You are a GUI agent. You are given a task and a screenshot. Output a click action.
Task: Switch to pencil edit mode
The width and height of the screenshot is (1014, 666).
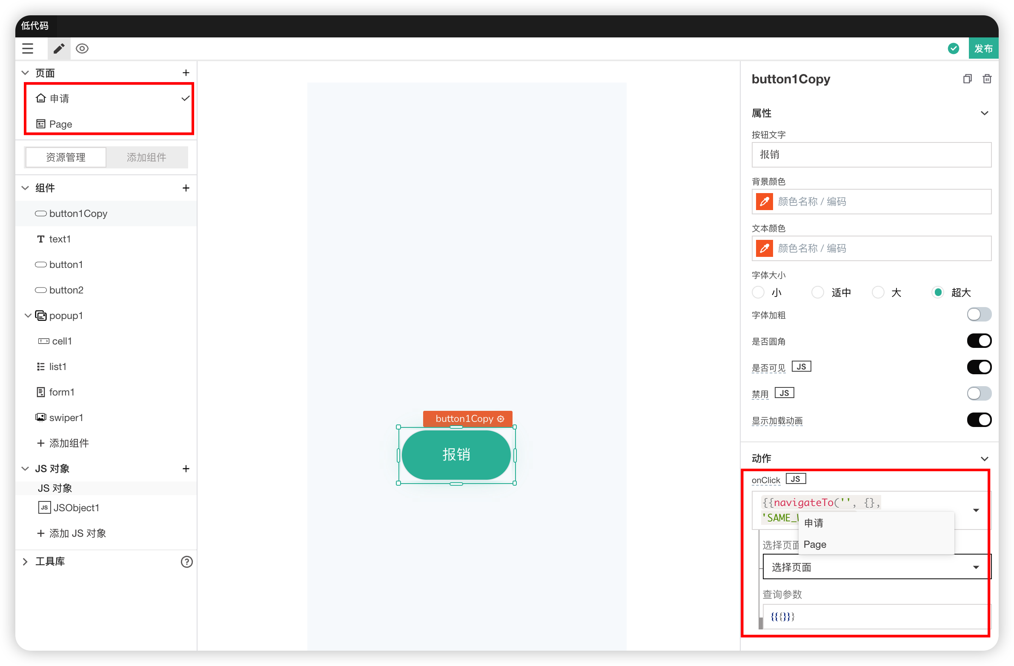pos(59,48)
